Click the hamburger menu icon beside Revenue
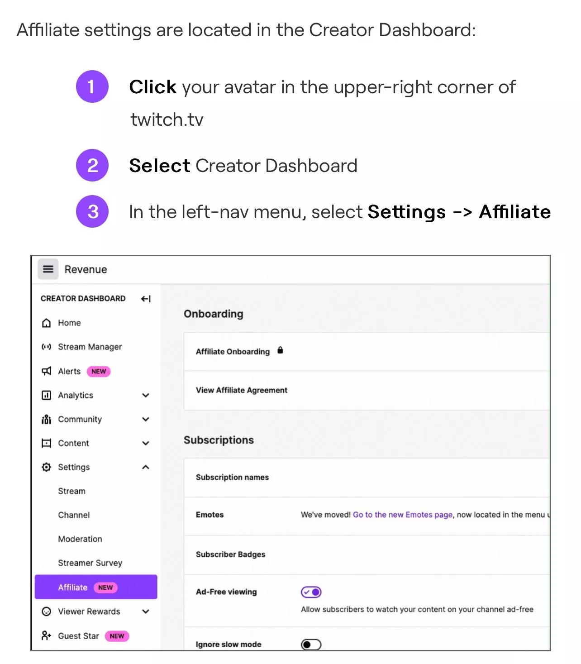 tap(48, 269)
